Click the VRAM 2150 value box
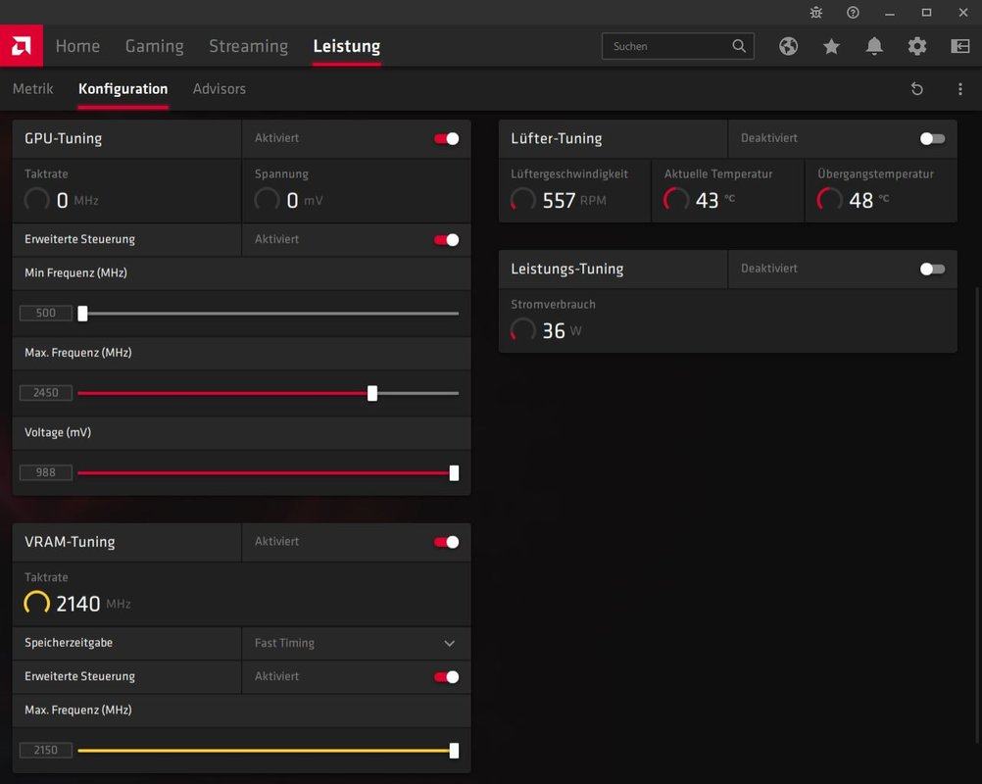 point(46,750)
